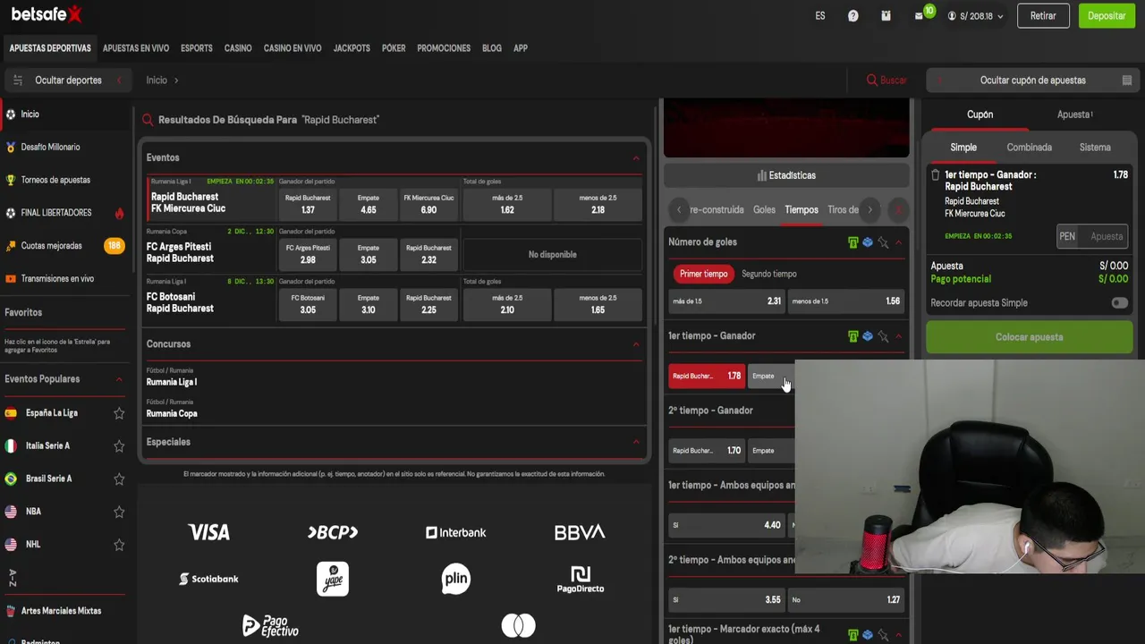Click the fire icon next to FINAL LIBERTADORES

pyautogui.click(x=119, y=213)
